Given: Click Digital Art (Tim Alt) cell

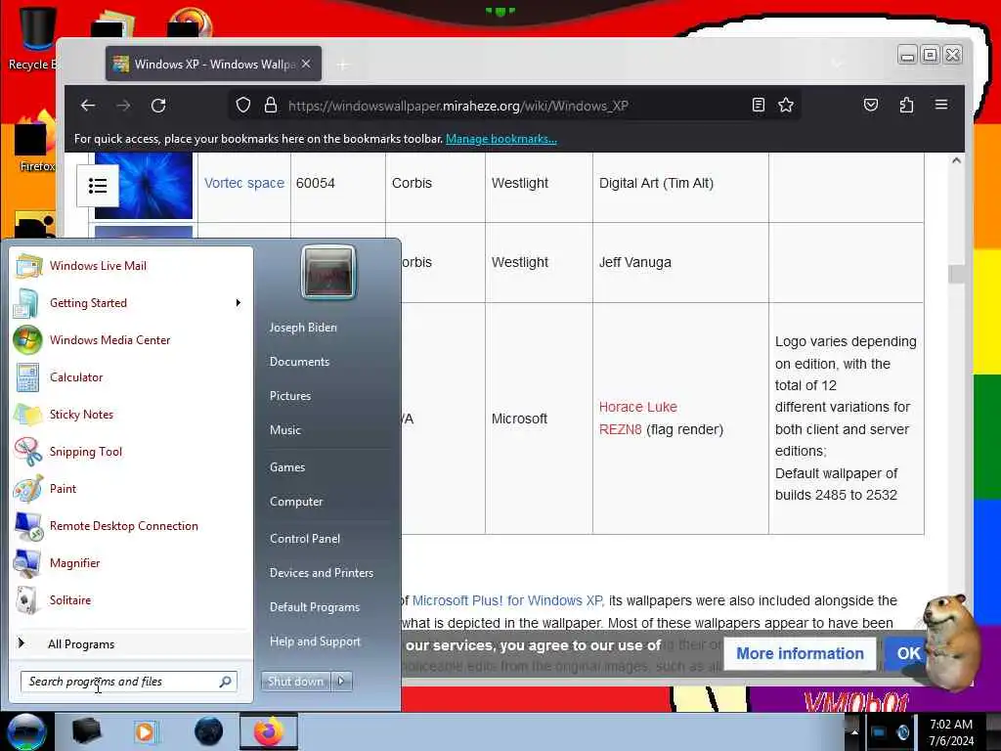Looking at the screenshot, I should (680, 183).
